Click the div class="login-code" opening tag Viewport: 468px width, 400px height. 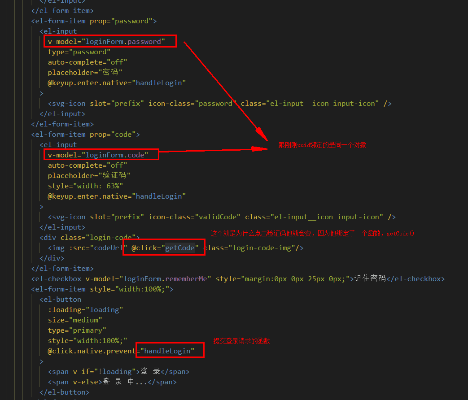tap(90, 238)
